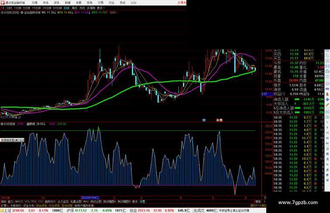330x213 pixels.
Task: Select the pencil drawing tool in the right sidebar
Action: pyautogui.click(x=327, y=105)
